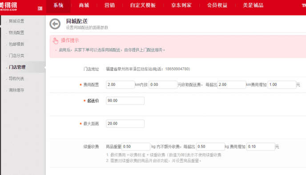
Task: Go to 导购列表 in sidebar
Action: (x=16, y=78)
